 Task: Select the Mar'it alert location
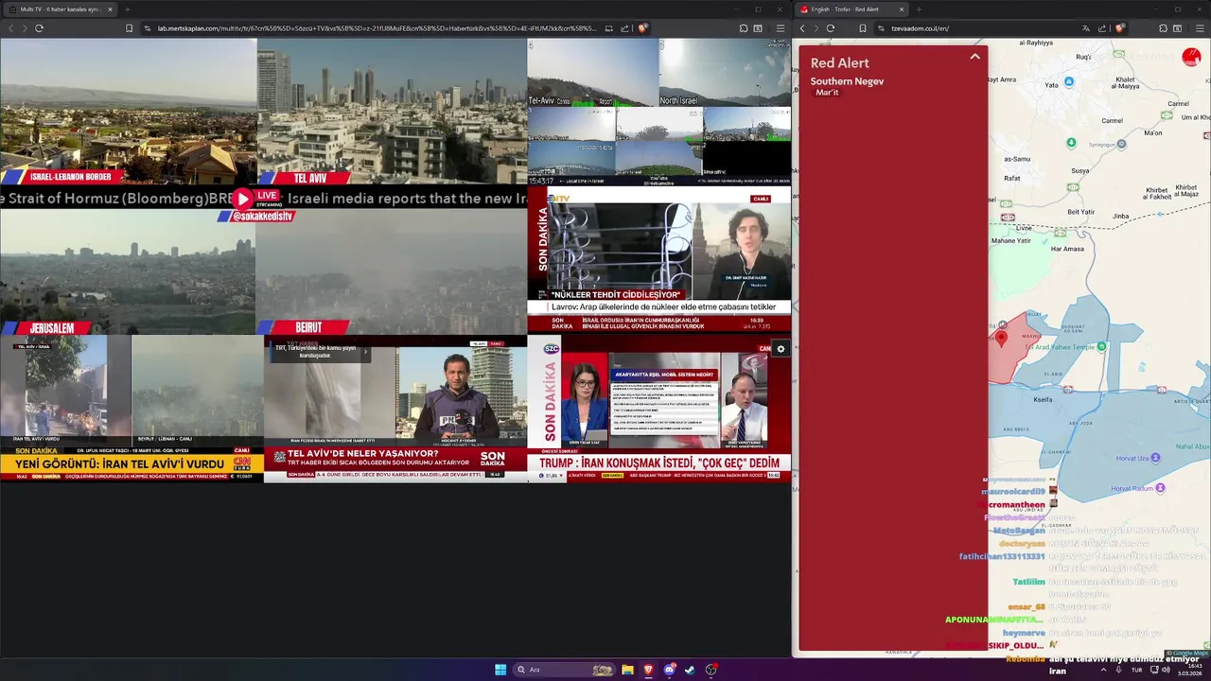827,93
